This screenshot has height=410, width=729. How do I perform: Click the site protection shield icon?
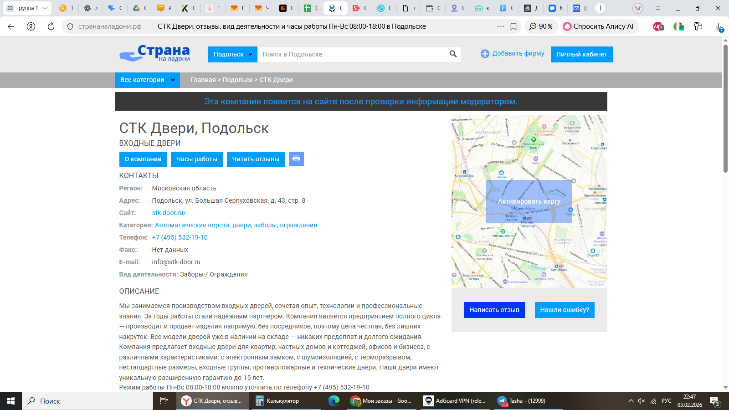coord(70,26)
